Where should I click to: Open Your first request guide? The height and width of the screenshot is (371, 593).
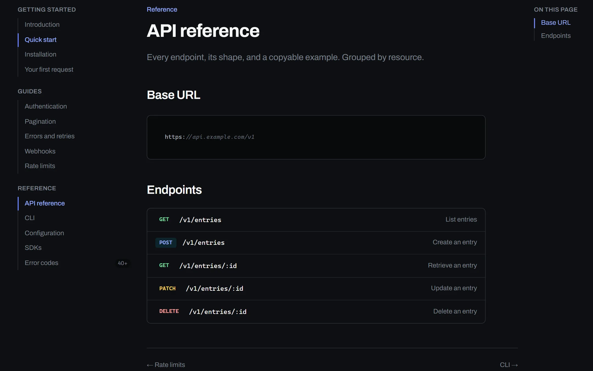tap(49, 70)
